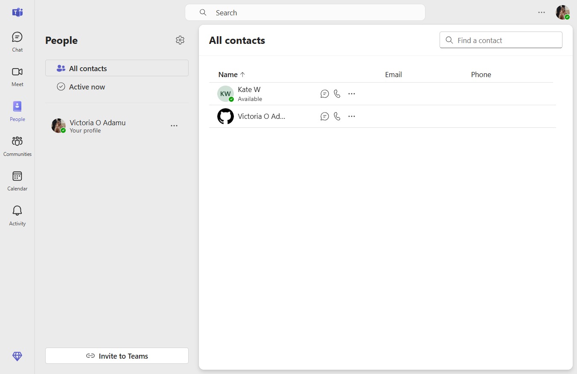Image resolution: width=577 pixels, height=374 pixels.
Task: Go to Communities
Action: 17,146
